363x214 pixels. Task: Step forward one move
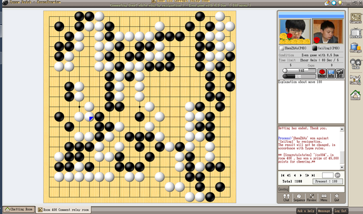coord(301,175)
